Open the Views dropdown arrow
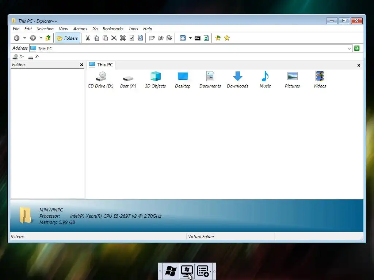The image size is (374, 280). pyautogui.click(x=190, y=38)
